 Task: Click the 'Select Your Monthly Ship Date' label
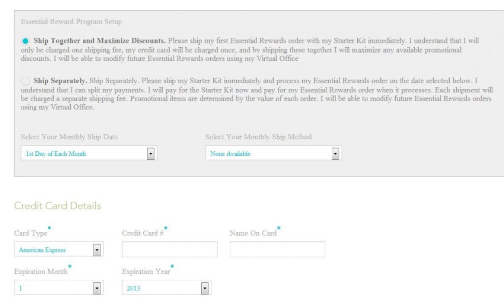[x=69, y=137]
